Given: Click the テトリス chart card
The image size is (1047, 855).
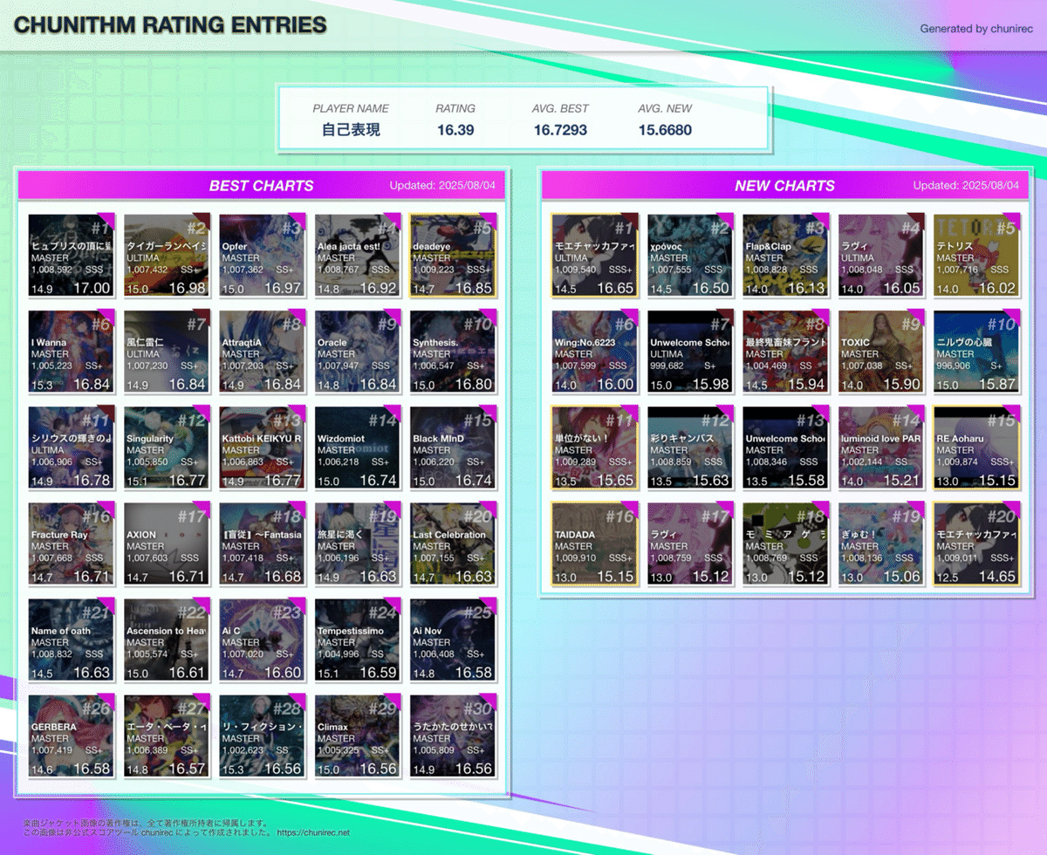Looking at the screenshot, I should [x=976, y=256].
